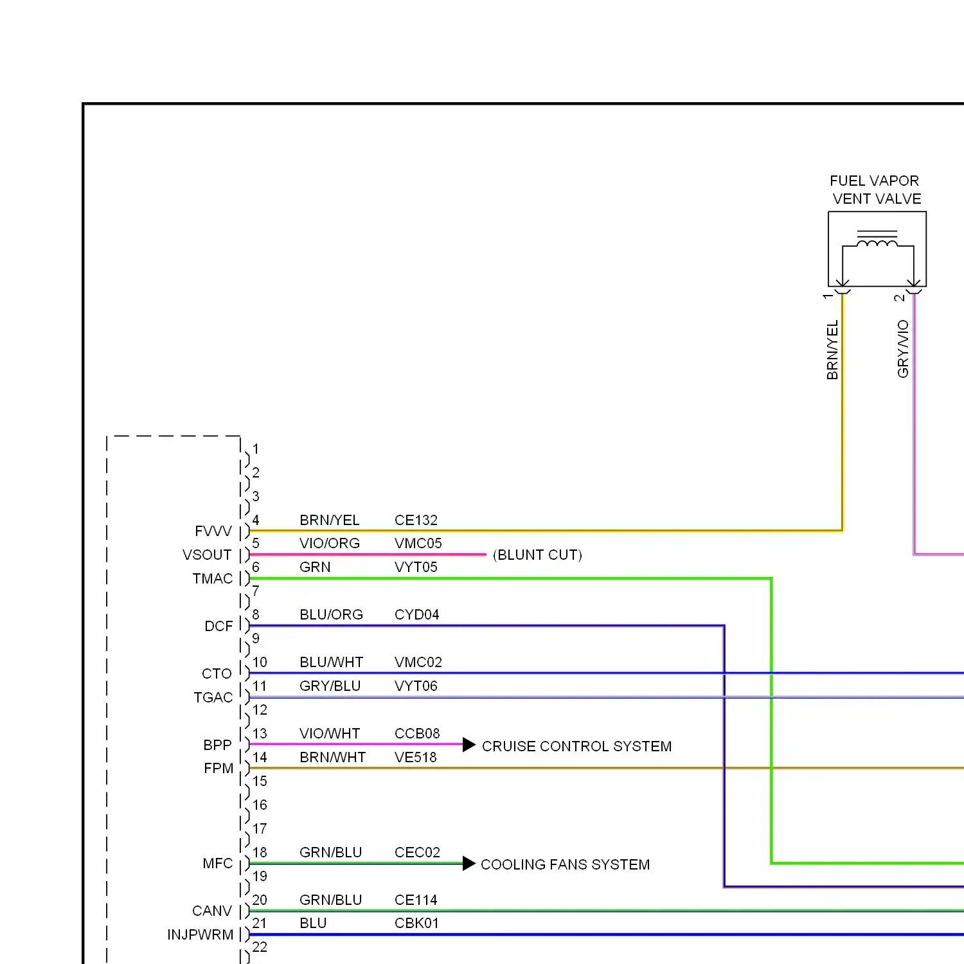The image size is (964, 964).
Task: Select the TMAC pin label
Action: [x=213, y=578]
